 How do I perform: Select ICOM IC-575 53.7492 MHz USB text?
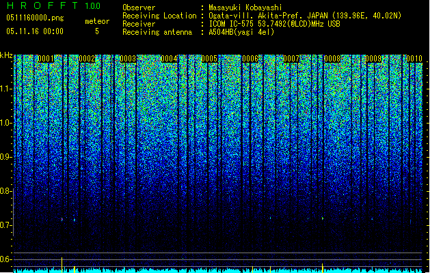[x=274, y=24]
